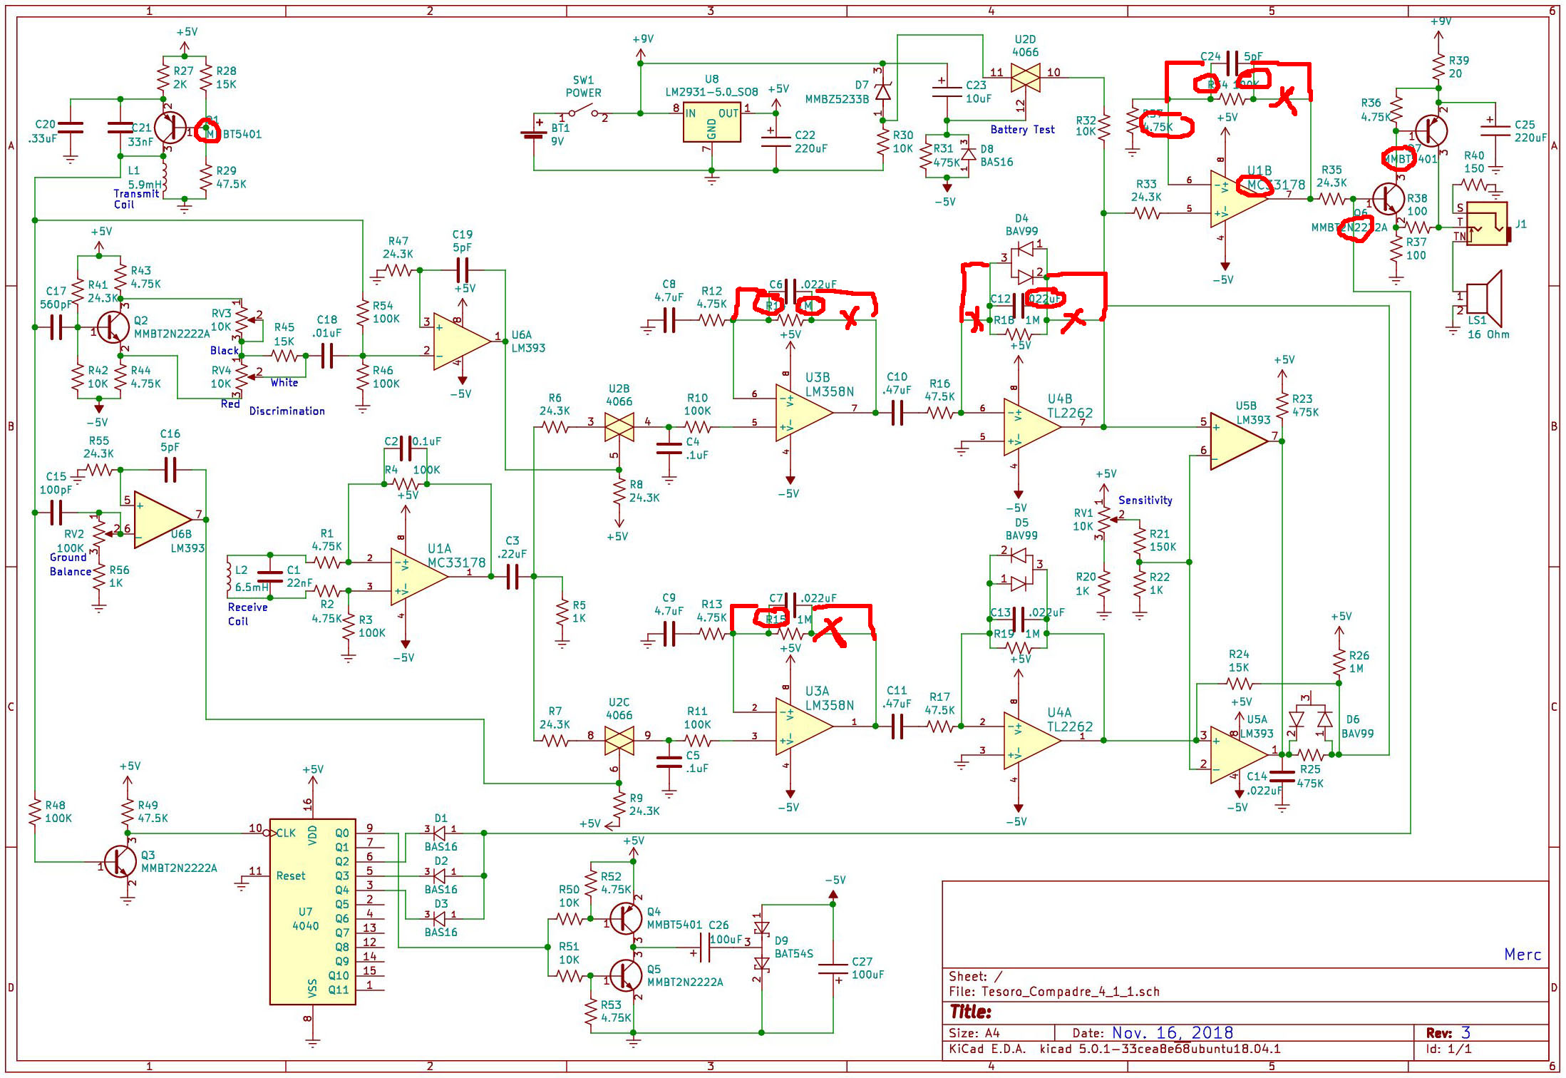Select the L1 transmit coil inductor
1566x1078 pixels.
pos(165,176)
